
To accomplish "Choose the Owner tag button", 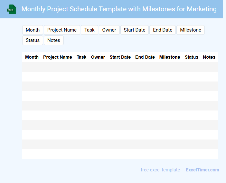I will click(x=109, y=30).
